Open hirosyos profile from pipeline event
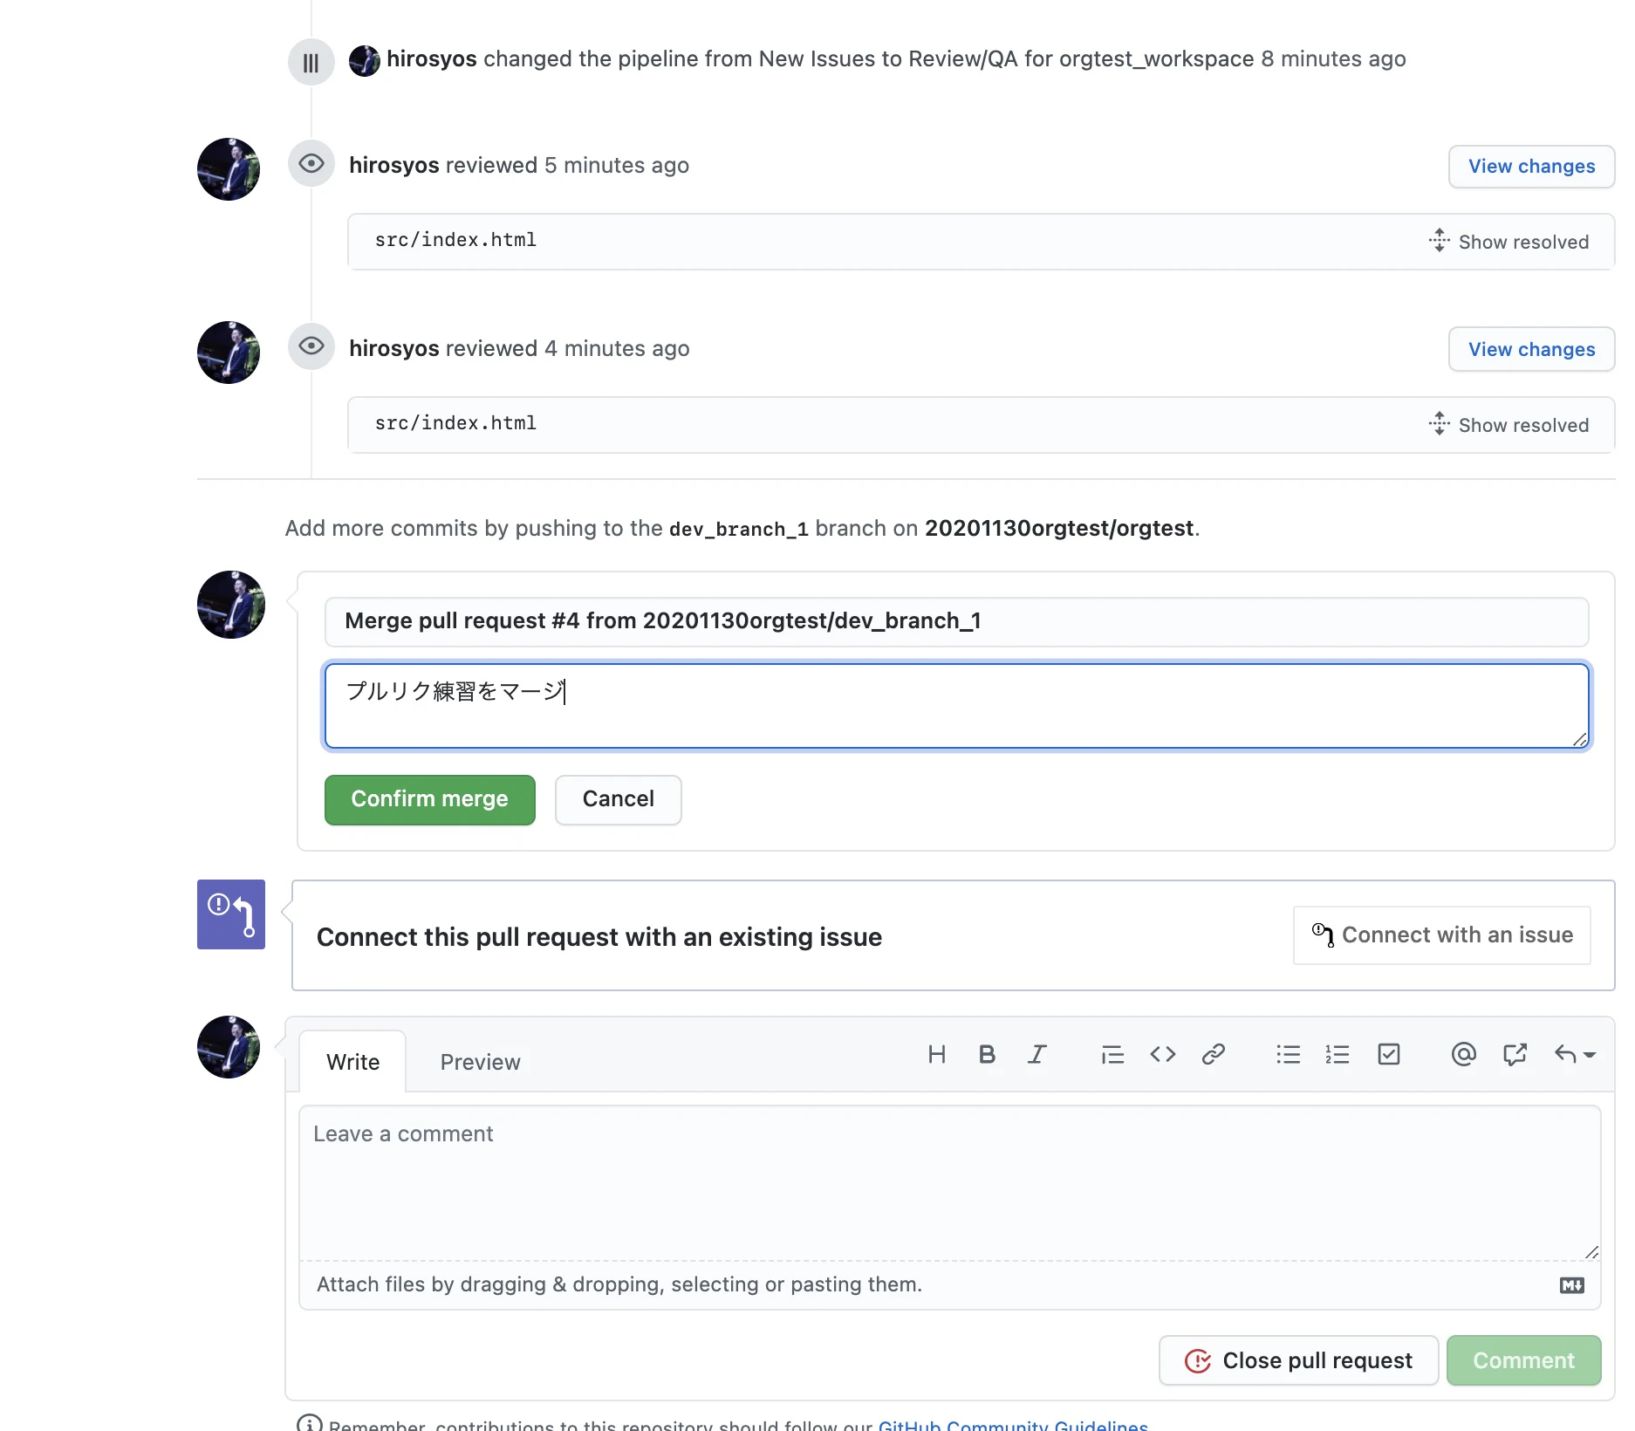The width and height of the screenshot is (1635, 1431). 431,59
